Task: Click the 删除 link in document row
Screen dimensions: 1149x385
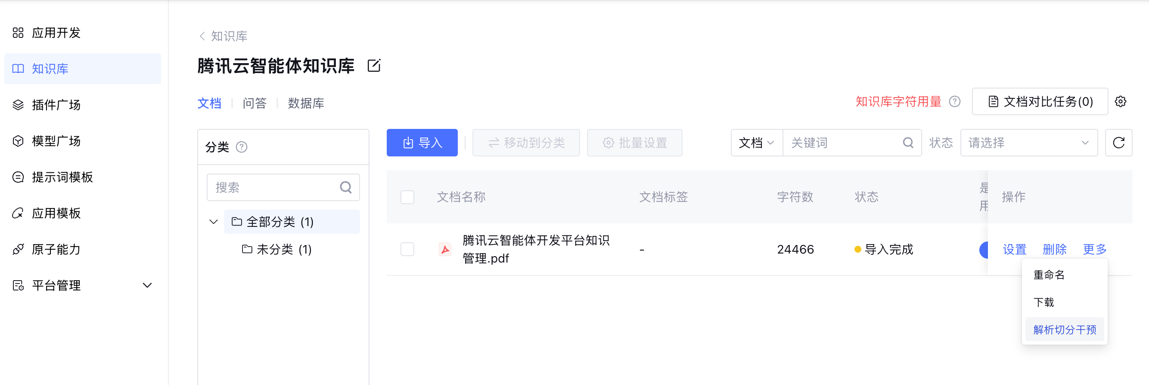Action: 1054,249
